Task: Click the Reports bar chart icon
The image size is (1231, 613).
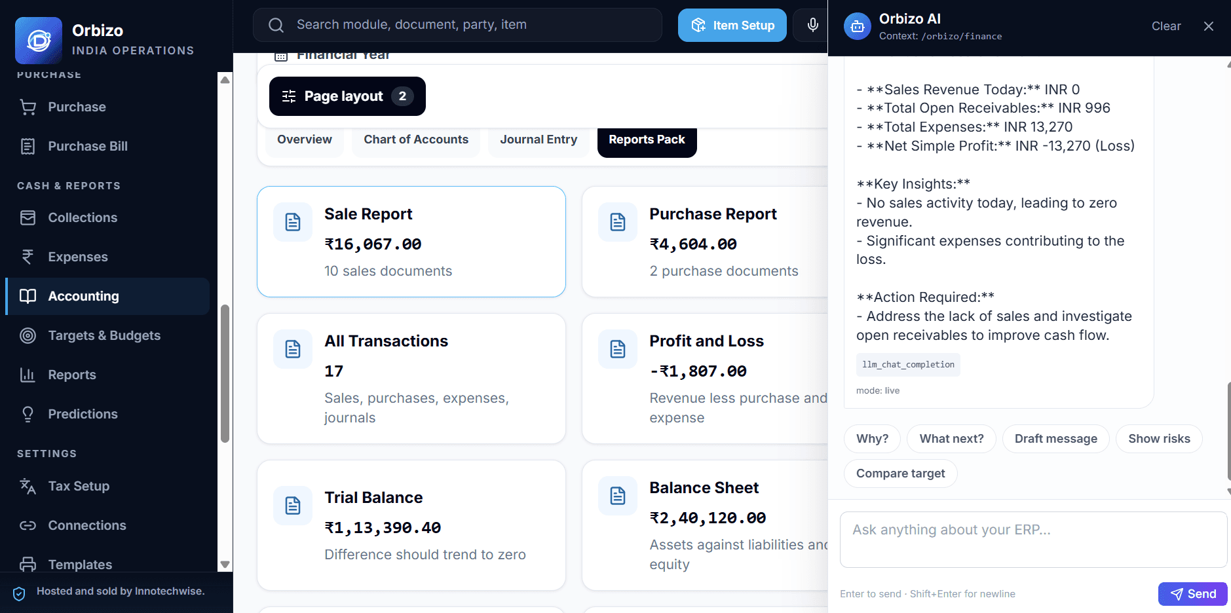Action: [28, 375]
